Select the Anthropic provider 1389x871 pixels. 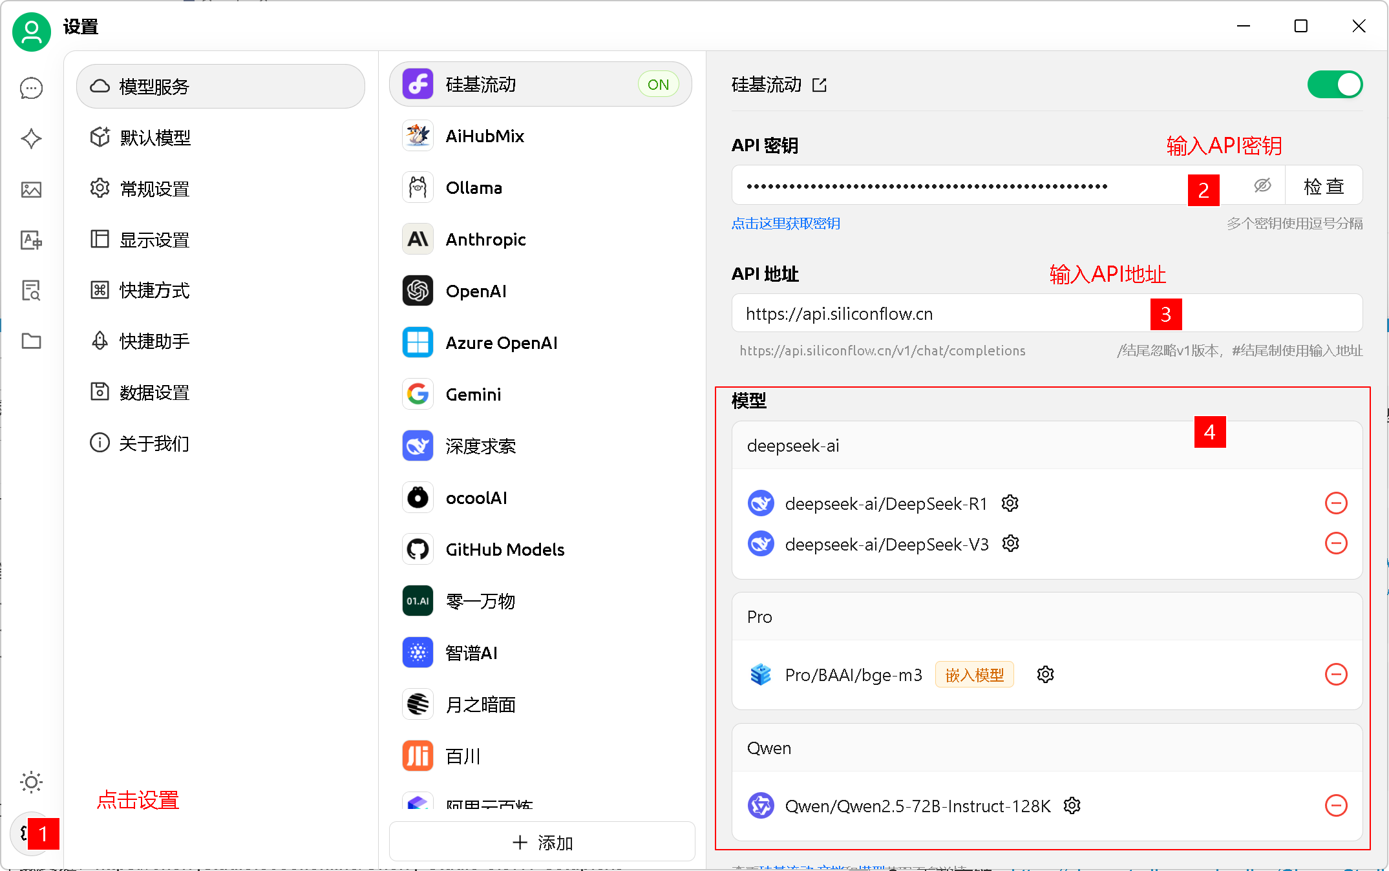485,240
